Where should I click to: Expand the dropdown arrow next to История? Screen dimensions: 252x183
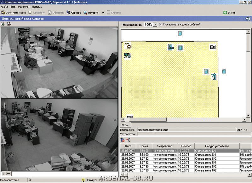point(103,13)
